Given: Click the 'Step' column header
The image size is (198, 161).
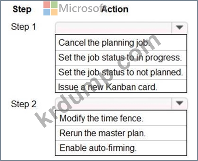Looking at the screenshot, I should [22, 10].
